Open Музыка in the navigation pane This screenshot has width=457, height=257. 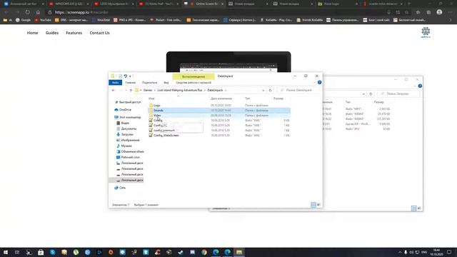click(x=124, y=146)
